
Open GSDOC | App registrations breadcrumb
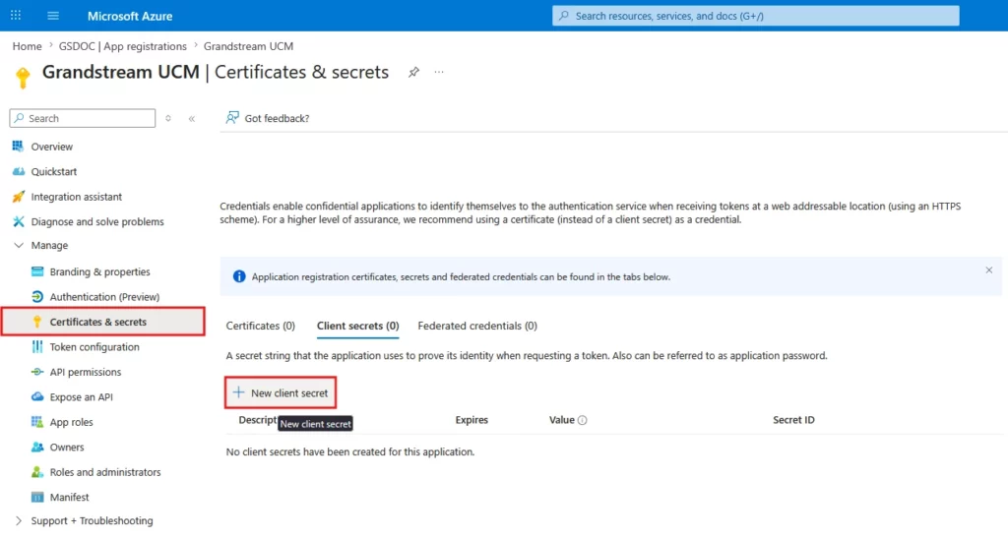click(123, 46)
